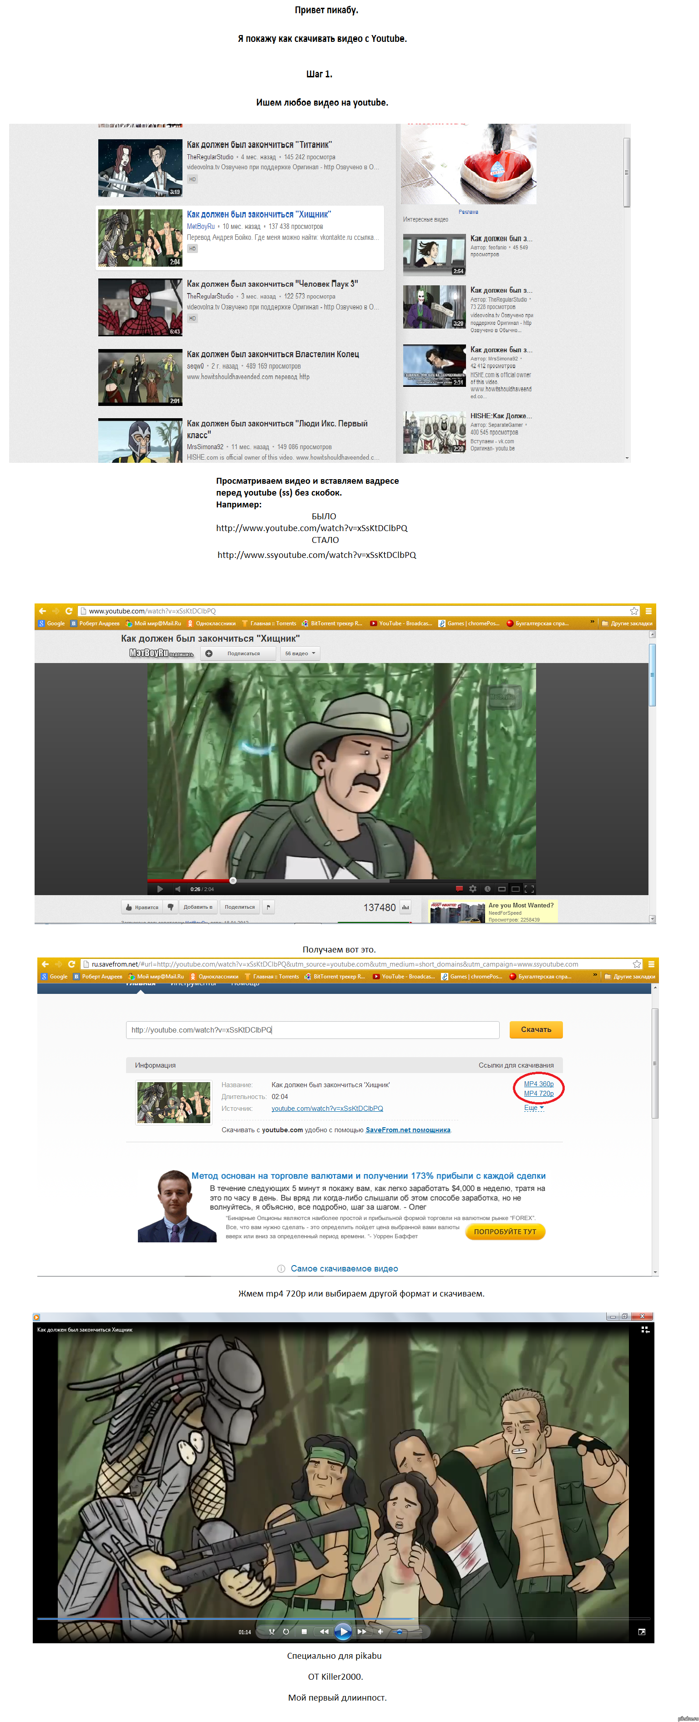This screenshot has height=1722, width=699.
Task: Toggle repeat in Windows Media Player
Action: tap(286, 1632)
